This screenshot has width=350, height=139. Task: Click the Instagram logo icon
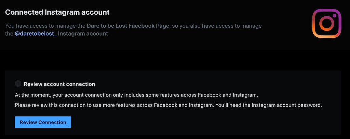point(327,23)
